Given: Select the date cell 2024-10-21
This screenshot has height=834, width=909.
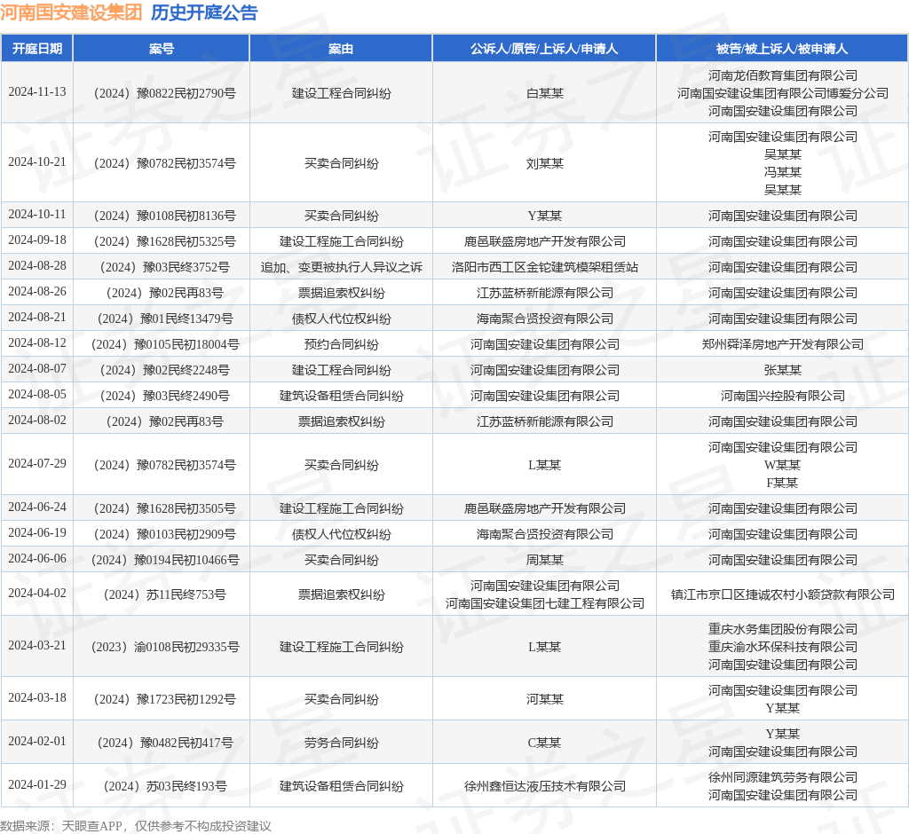Looking at the screenshot, I should 37,162.
